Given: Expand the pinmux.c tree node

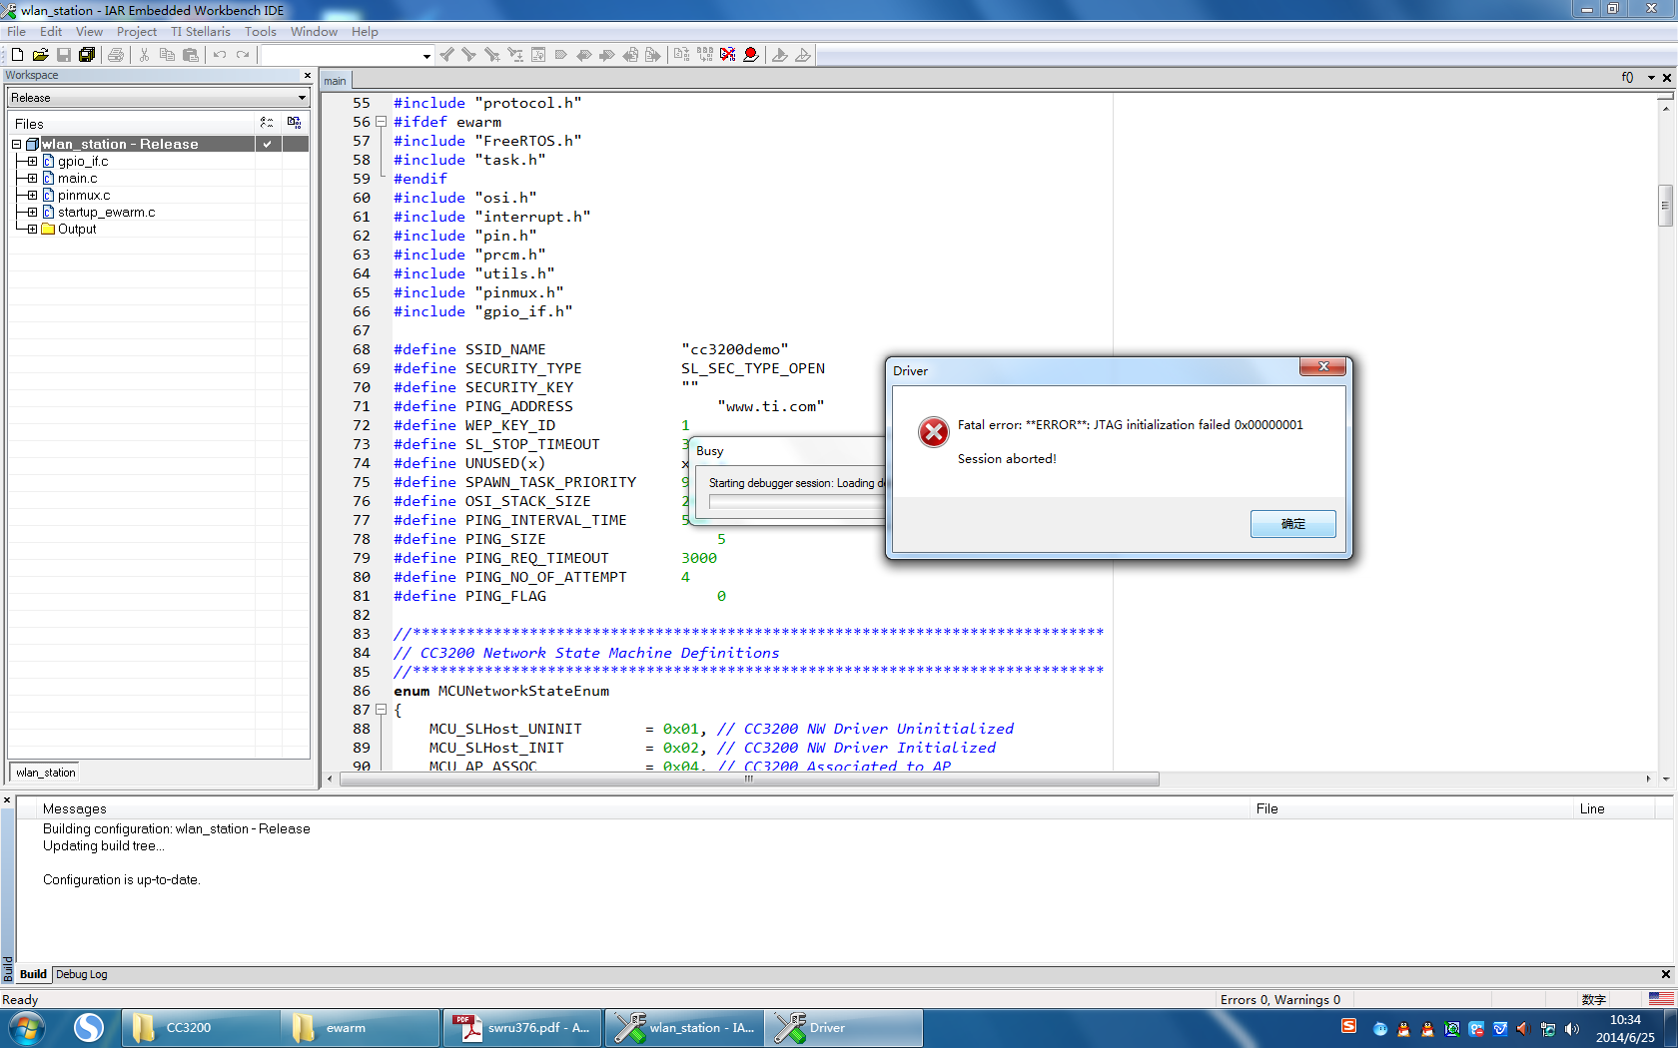Looking at the screenshot, I should (x=32, y=196).
